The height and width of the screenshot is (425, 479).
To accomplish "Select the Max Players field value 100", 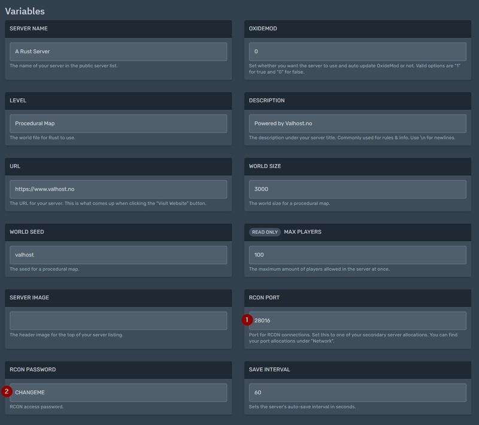I will tap(357, 255).
